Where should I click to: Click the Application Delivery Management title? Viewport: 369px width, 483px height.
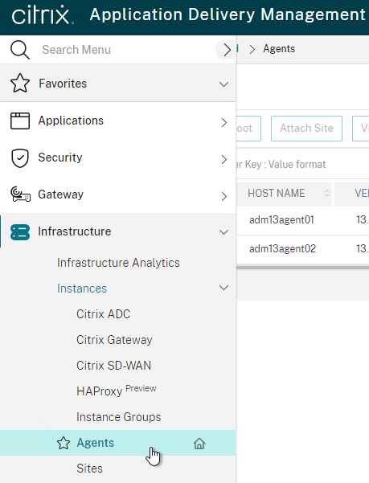coord(228,14)
